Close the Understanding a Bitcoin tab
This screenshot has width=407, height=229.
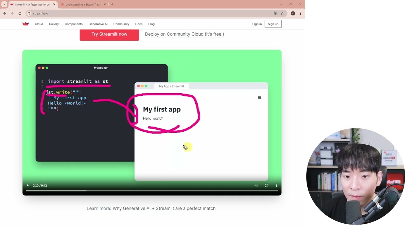pyautogui.click(x=105, y=4)
